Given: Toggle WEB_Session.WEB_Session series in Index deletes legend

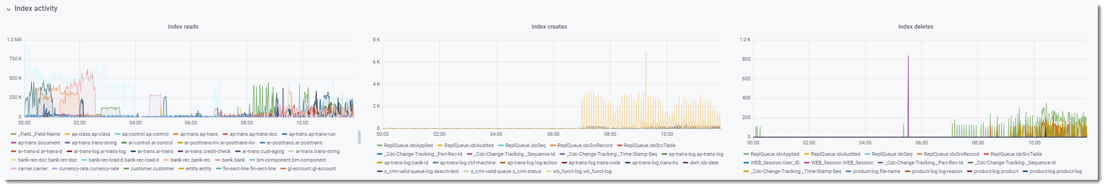Looking at the screenshot, I should [x=842, y=163].
